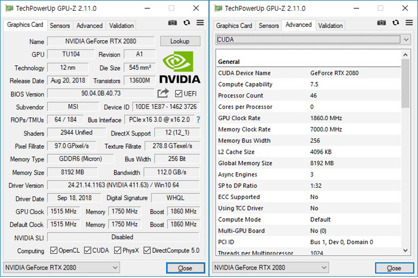Click the Close button in left window

185,268
